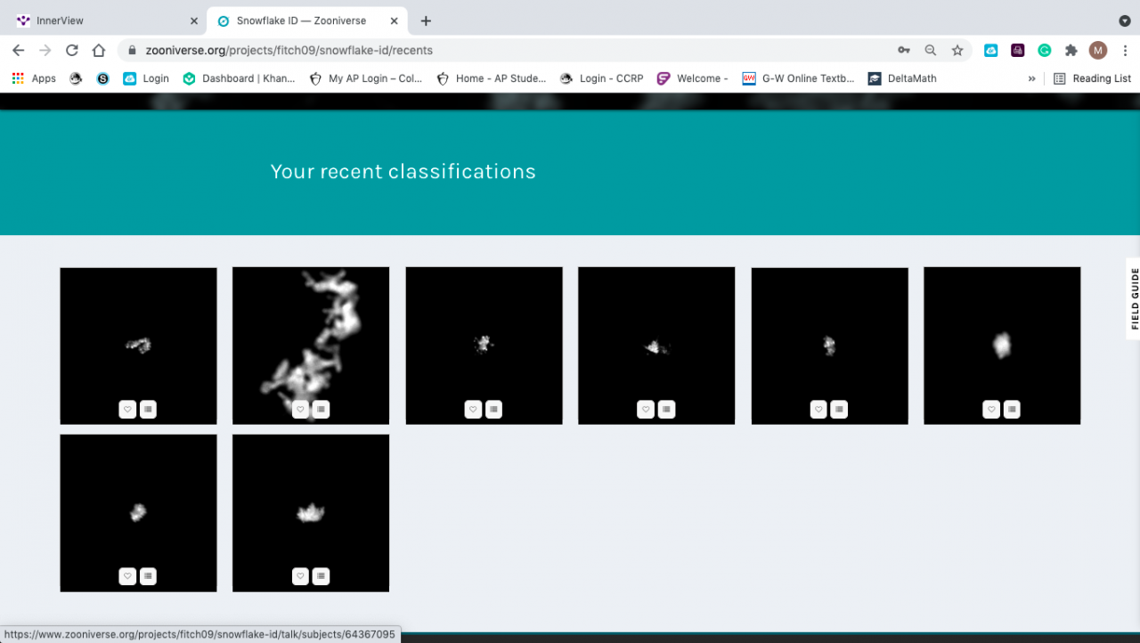Favorite the fifth snowflake in top row
The height and width of the screenshot is (643, 1140).
point(818,410)
